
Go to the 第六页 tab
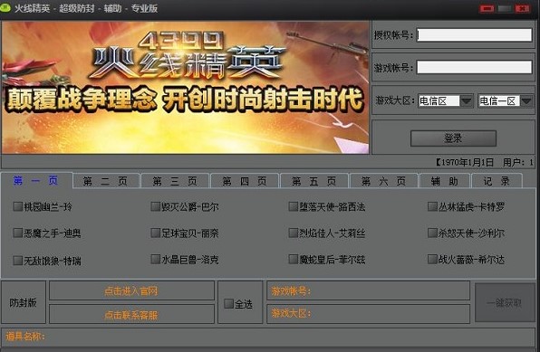[383, 181]
